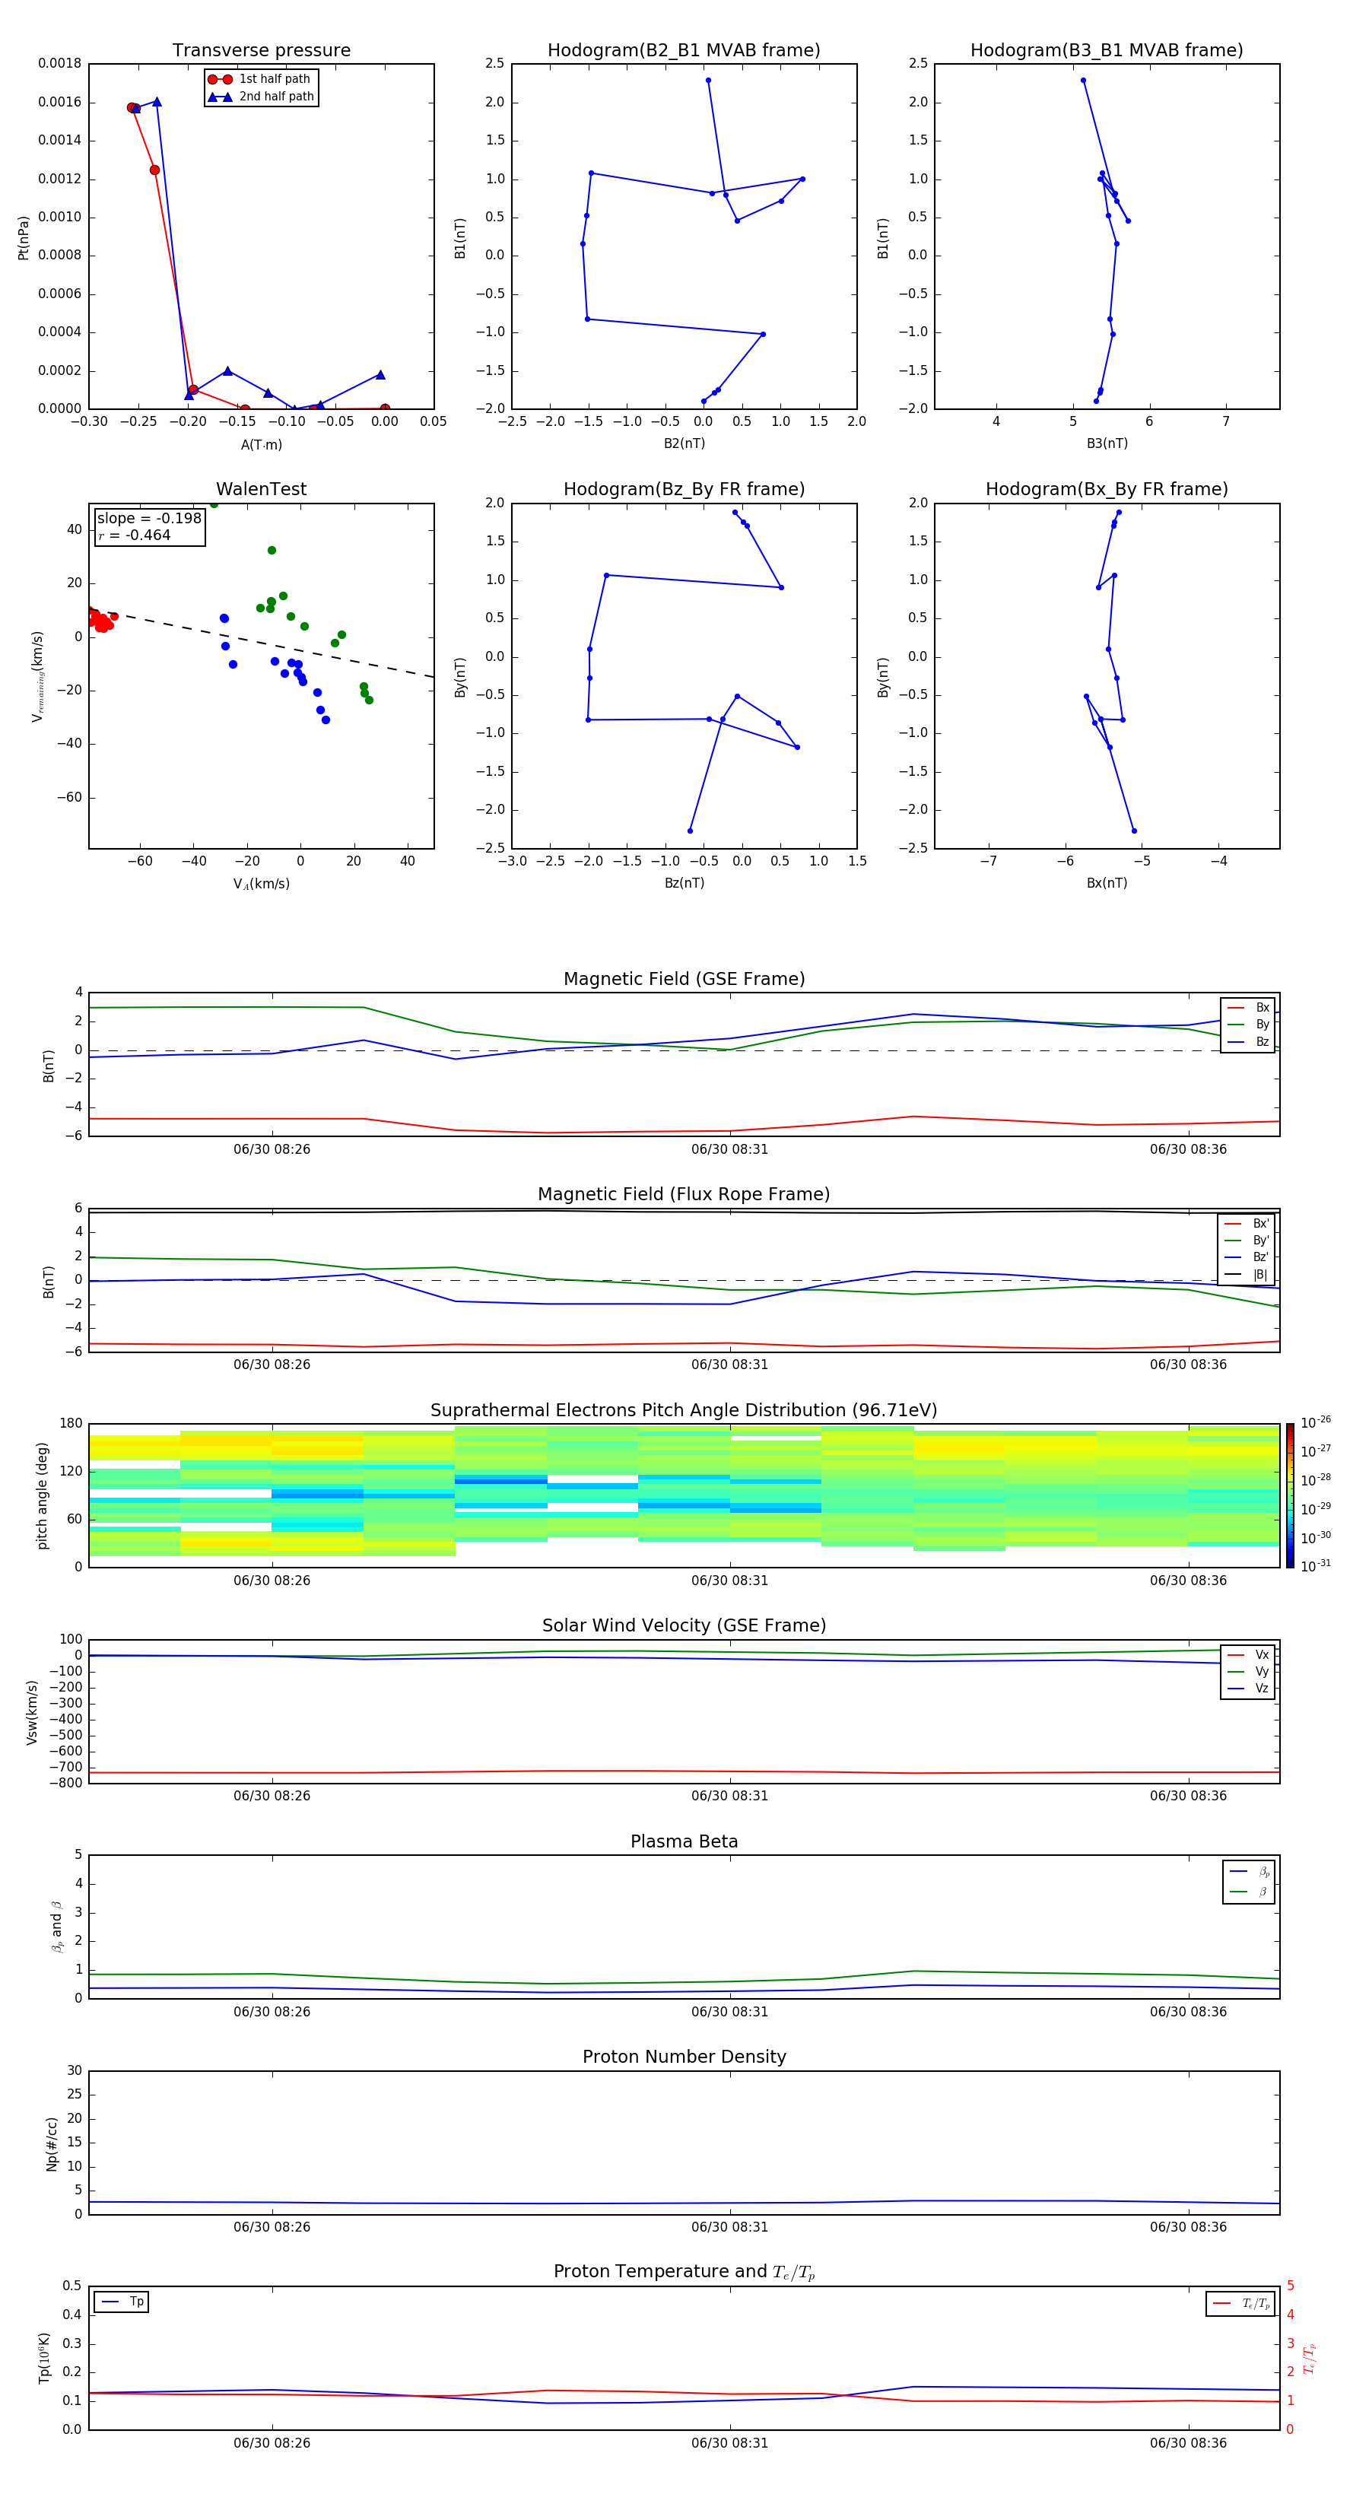Viewport: 1369px width, 2510px height.
Task: Select the '1st half path' legend entry
Action: tap(260, 79)
